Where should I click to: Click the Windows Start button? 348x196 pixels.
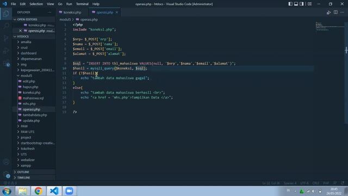pos(7,191)
